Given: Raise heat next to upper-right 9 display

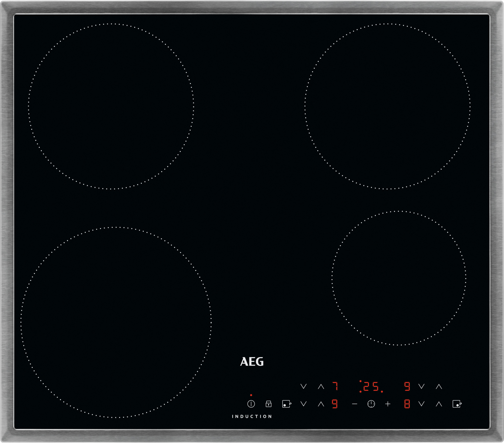Looking at the screenshot, I should 439,386.
